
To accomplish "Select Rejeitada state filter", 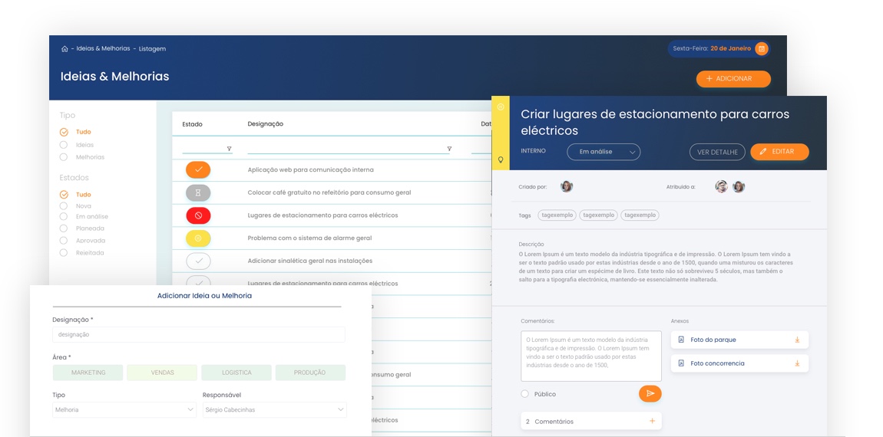I will pyautogui.click(x=64, y=253).
